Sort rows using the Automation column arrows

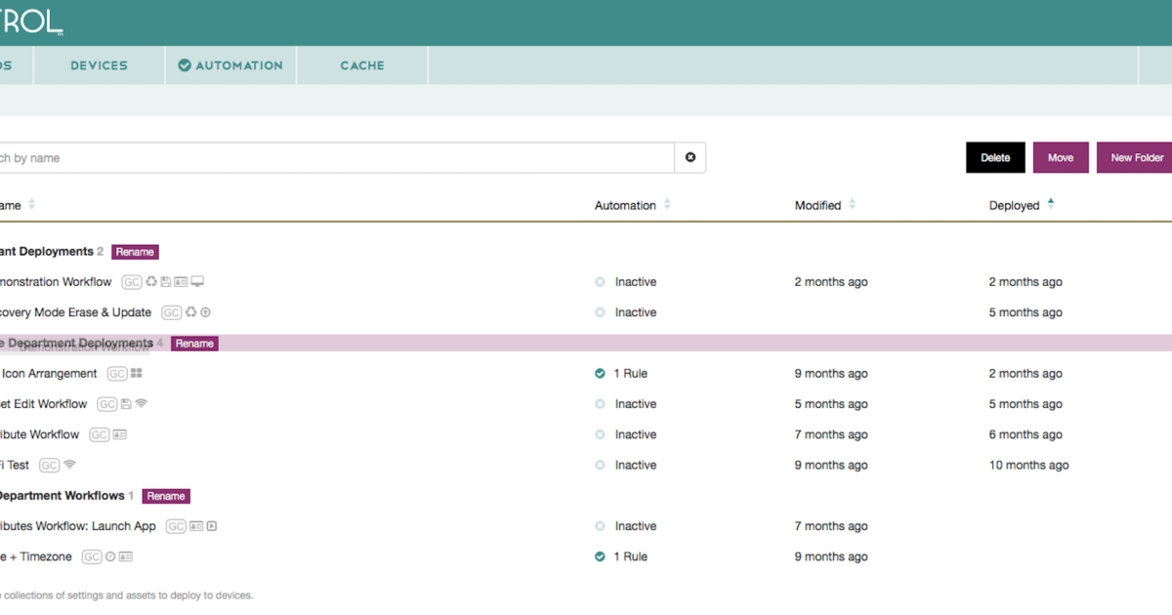pyautogui.click(x=666, y=205)
